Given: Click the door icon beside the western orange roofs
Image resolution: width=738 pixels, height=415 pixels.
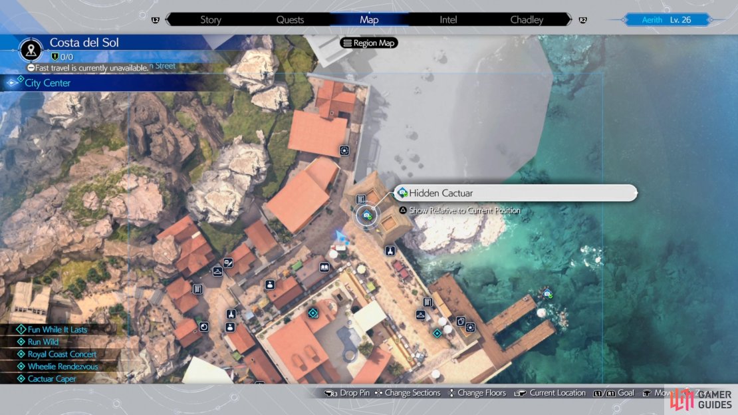Looking at the screenshot, I should pos(197,289).
